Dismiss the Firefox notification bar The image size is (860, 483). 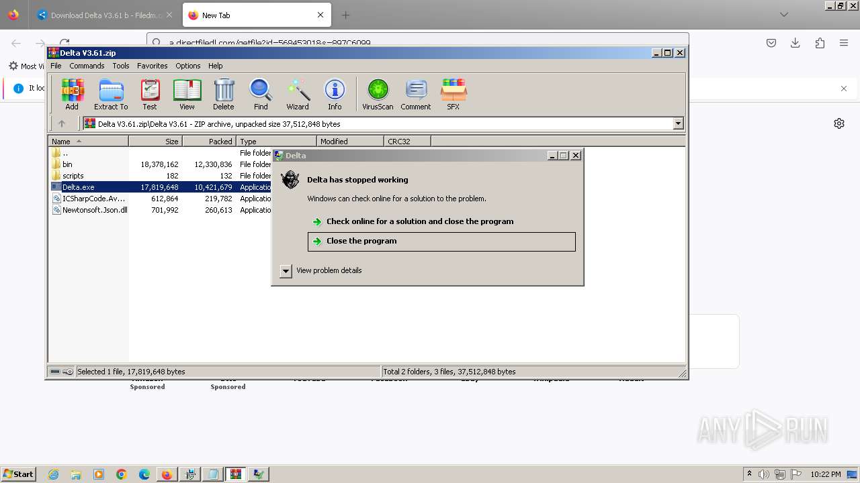[844, 89]
